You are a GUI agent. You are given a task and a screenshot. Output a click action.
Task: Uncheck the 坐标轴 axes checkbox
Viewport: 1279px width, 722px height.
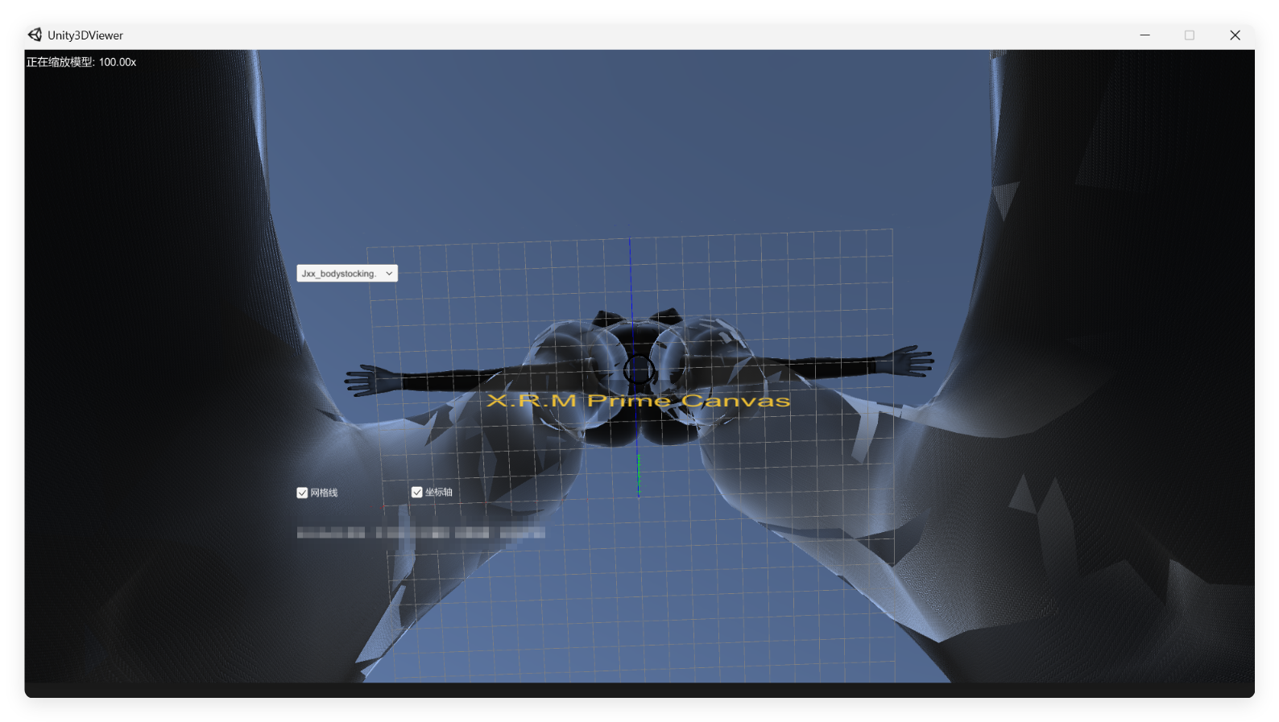[x=417, y=492]
